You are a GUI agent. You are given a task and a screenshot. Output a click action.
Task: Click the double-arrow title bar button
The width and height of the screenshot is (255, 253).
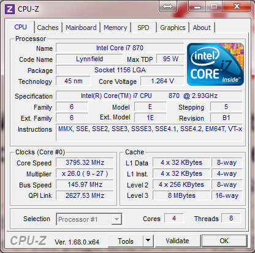[x=167, y=7]
